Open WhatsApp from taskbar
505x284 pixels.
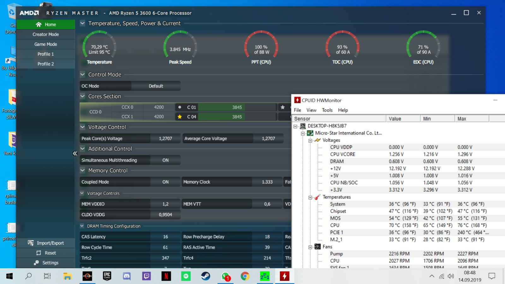(x=225, y=276)
